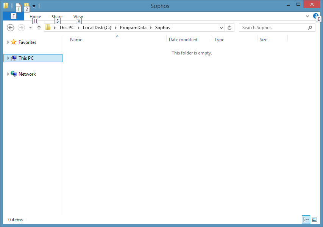Minimize the Sophos window

click(288, 5)
